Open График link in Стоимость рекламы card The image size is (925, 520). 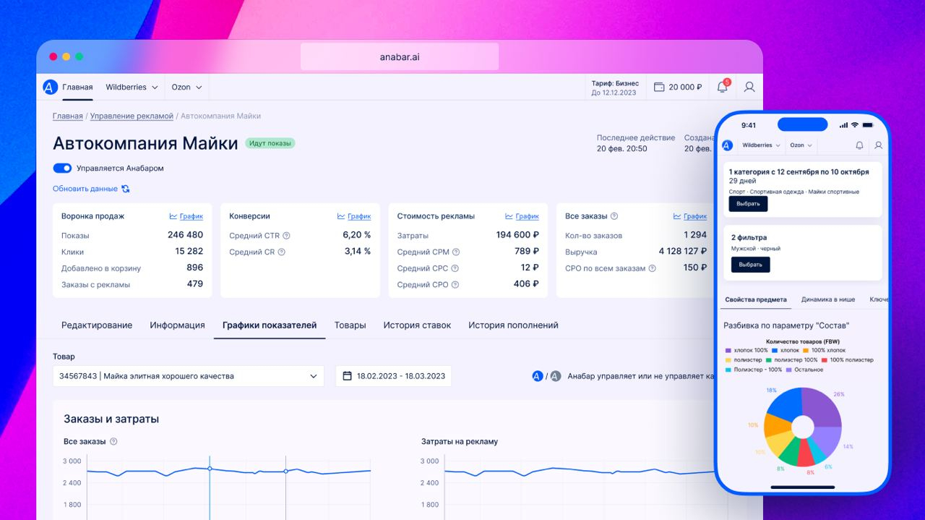tap(522, 216)
